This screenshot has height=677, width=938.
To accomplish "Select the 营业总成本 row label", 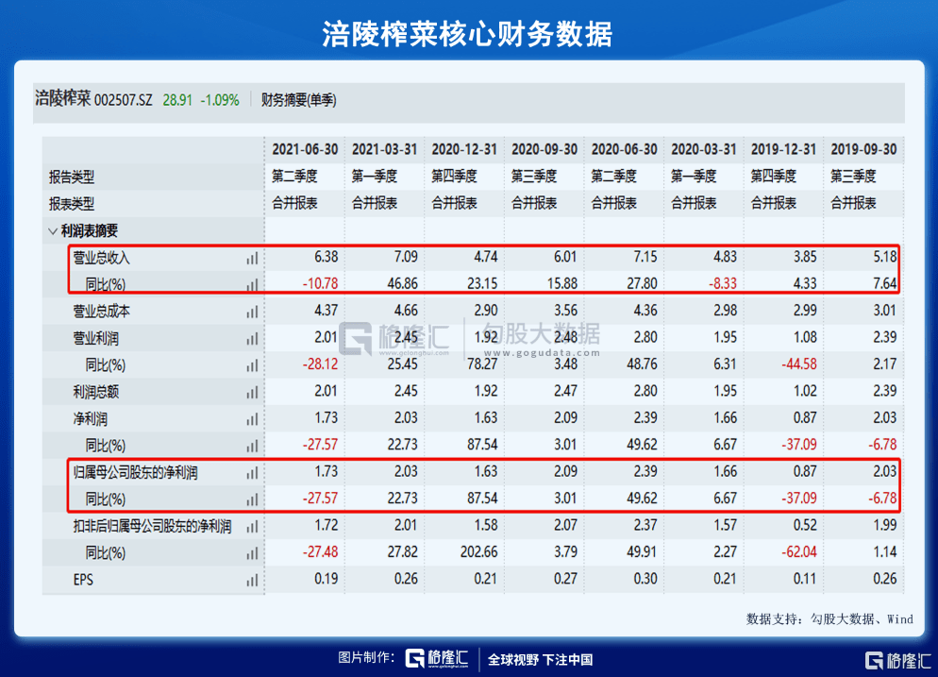I will [101, 312].
